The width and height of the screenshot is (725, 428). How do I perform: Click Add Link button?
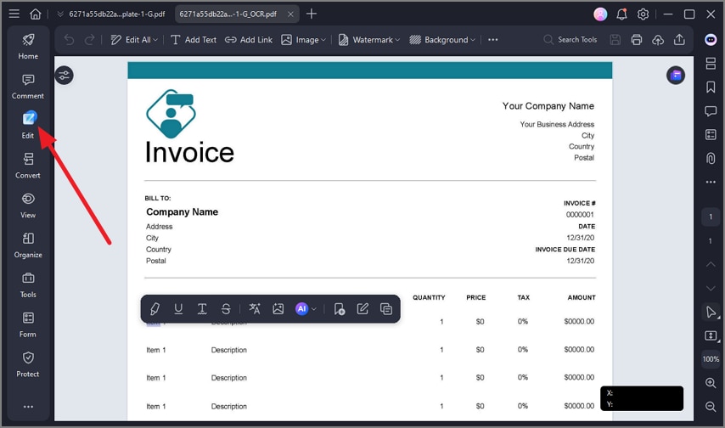point(249,40)
